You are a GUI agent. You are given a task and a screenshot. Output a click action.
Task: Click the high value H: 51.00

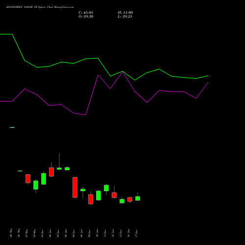[x=125, y=13]
